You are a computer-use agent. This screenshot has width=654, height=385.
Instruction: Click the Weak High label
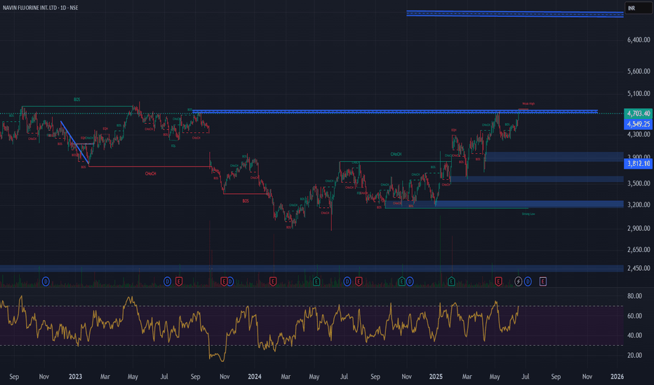pos(528,104)
